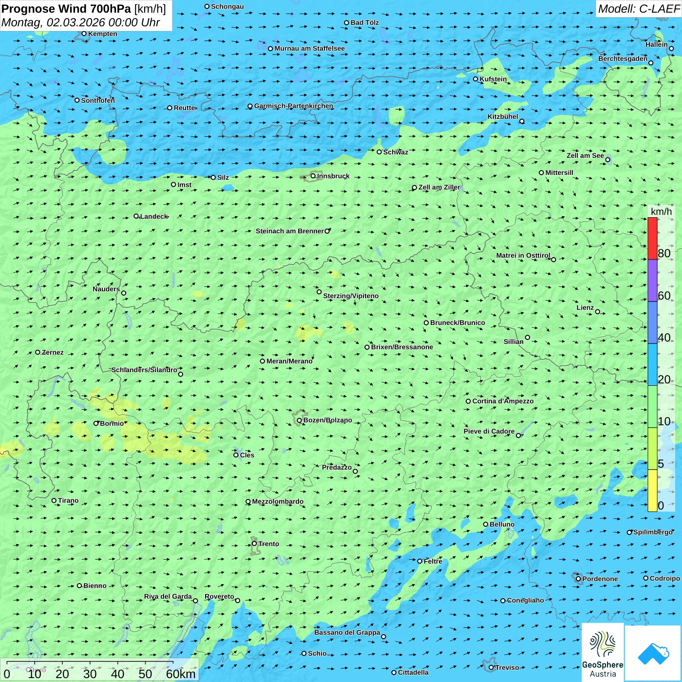Click the Cortina d'Ampezzo marker

tap(468, 401)
